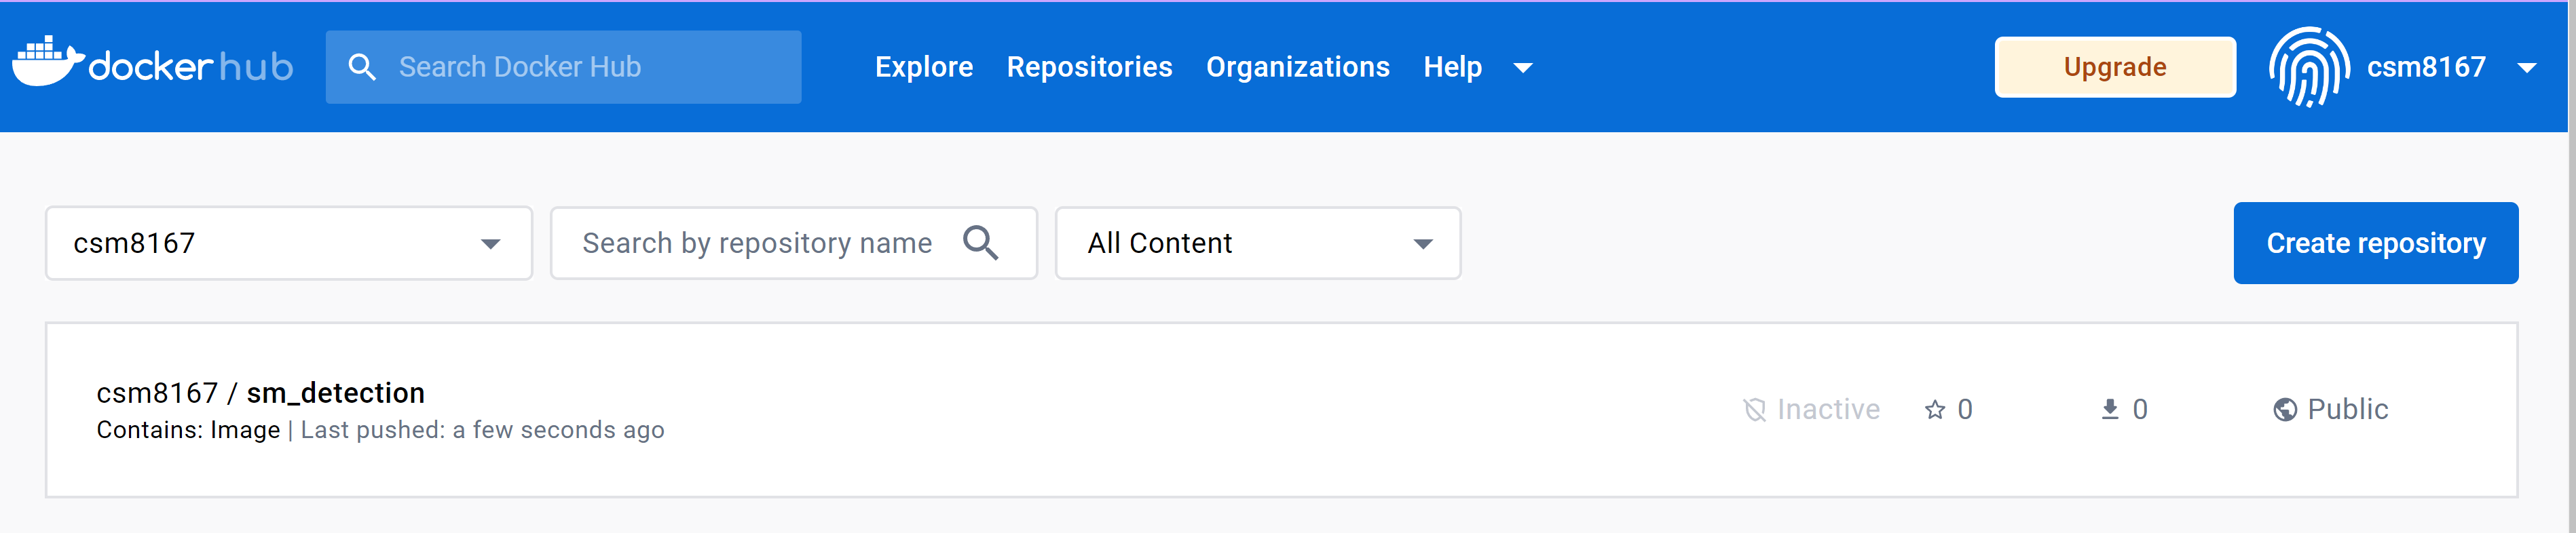Open the csm8167 namespace dropdown
The image size is (2576, 533).
click(x=289, y=243)
